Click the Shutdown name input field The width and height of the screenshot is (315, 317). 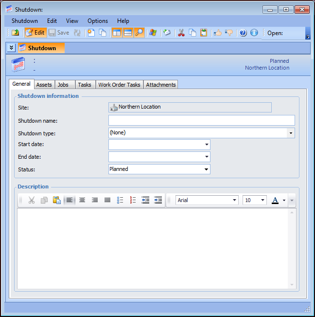pyautogui.click(x=202, y=120)
